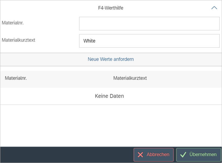Collapse the F4-Werthilfe panel with the chevron
The image size is (222, 163).
tap(214, 8)
